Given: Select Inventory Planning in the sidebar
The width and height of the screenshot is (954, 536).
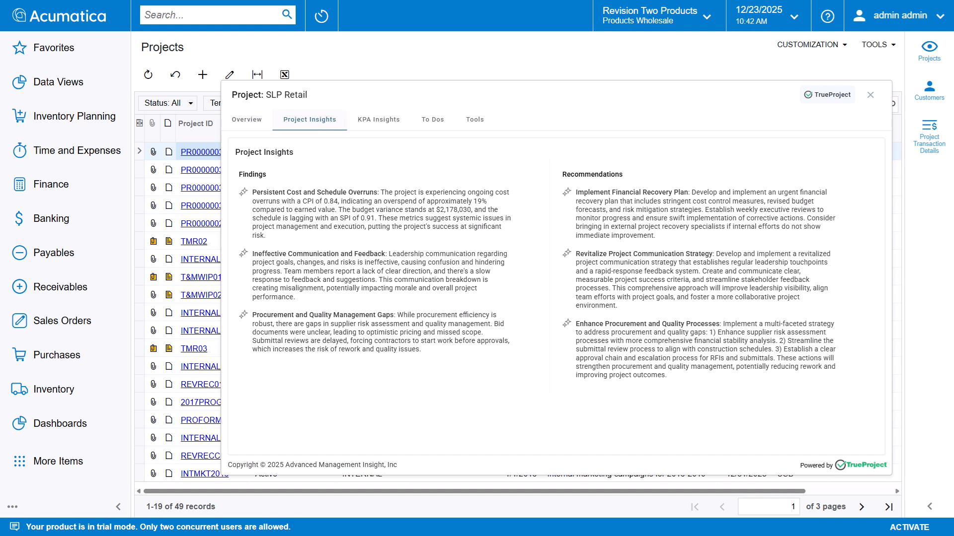Looking at the screenshot, I should click(75, 116).
